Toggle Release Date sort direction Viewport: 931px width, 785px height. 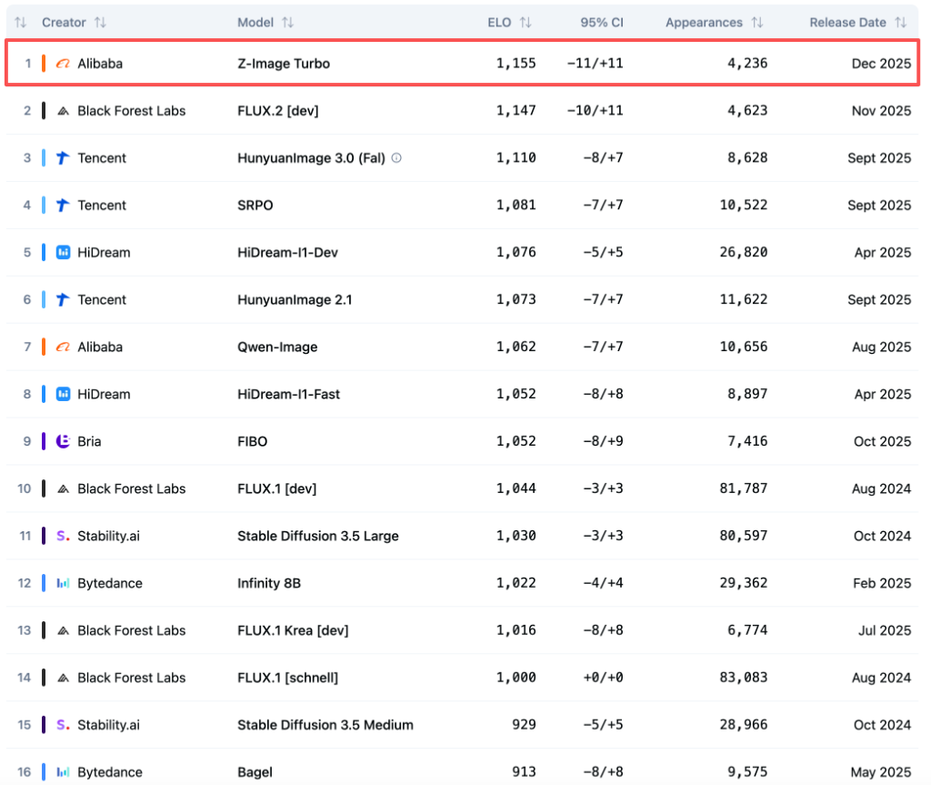(x=900, y=22)
